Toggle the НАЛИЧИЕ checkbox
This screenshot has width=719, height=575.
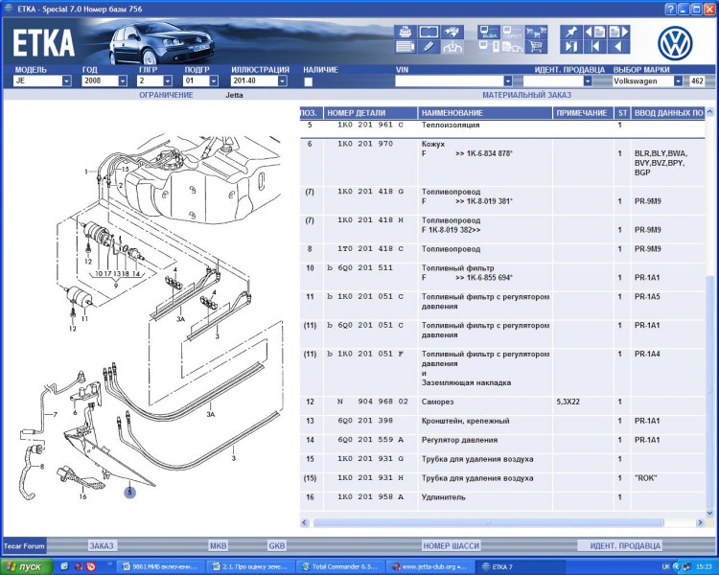[308, 81]
